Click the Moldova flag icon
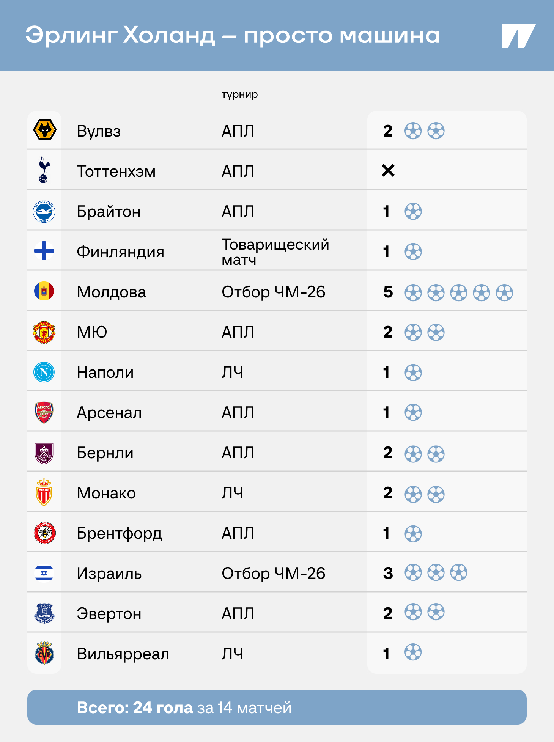Image resolution: width=554 pixels, height=742 pixels. (x=44, y=291)
